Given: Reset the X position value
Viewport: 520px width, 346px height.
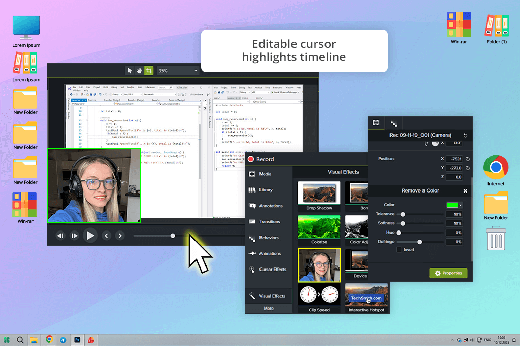Looking at the screenshot, I should (x=468, y=159).
